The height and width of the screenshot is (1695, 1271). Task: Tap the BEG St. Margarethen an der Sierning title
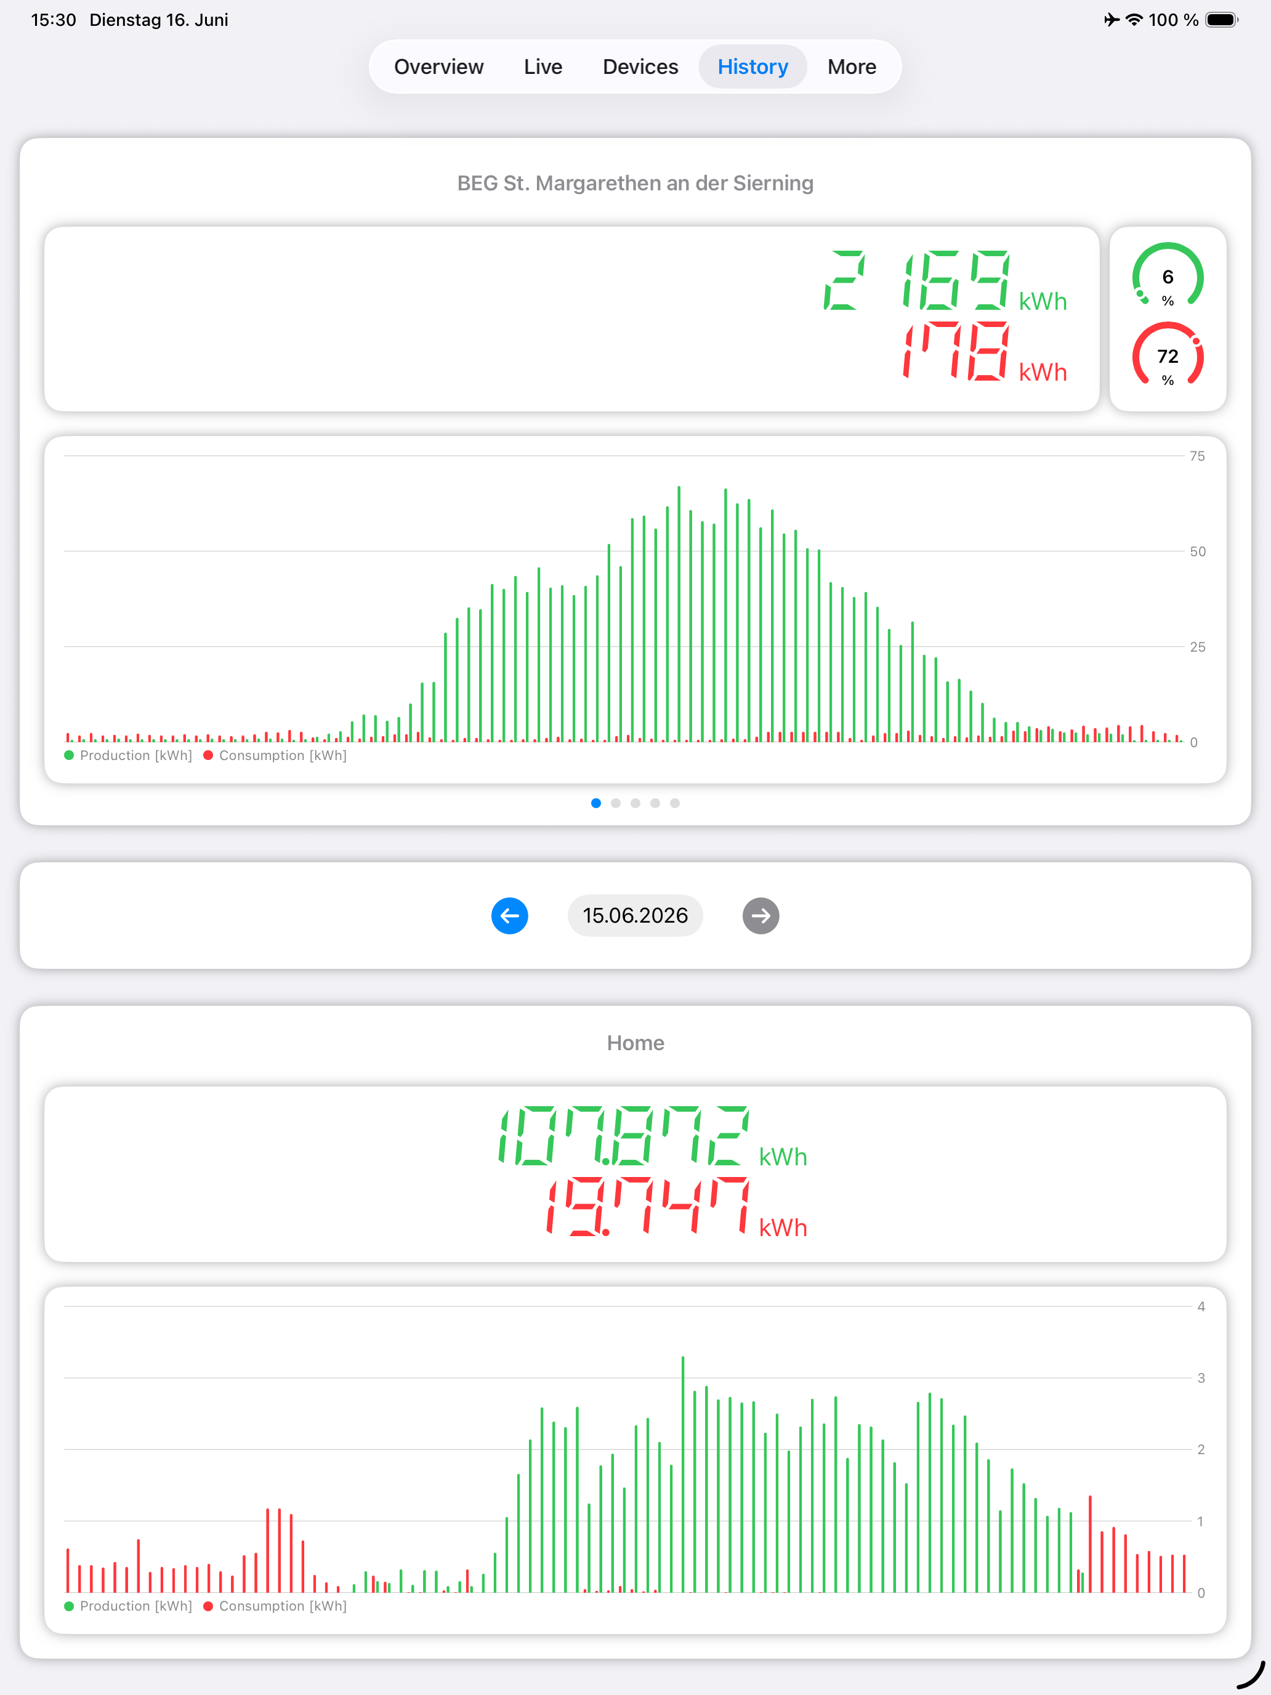(635, 183)
